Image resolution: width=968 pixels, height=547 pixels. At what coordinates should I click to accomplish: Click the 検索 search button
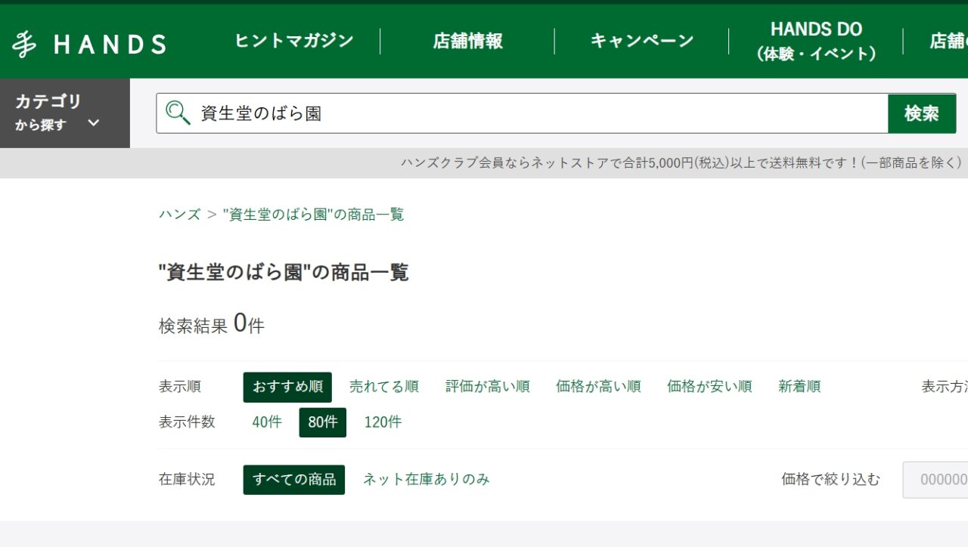click(x=922, y=113)
